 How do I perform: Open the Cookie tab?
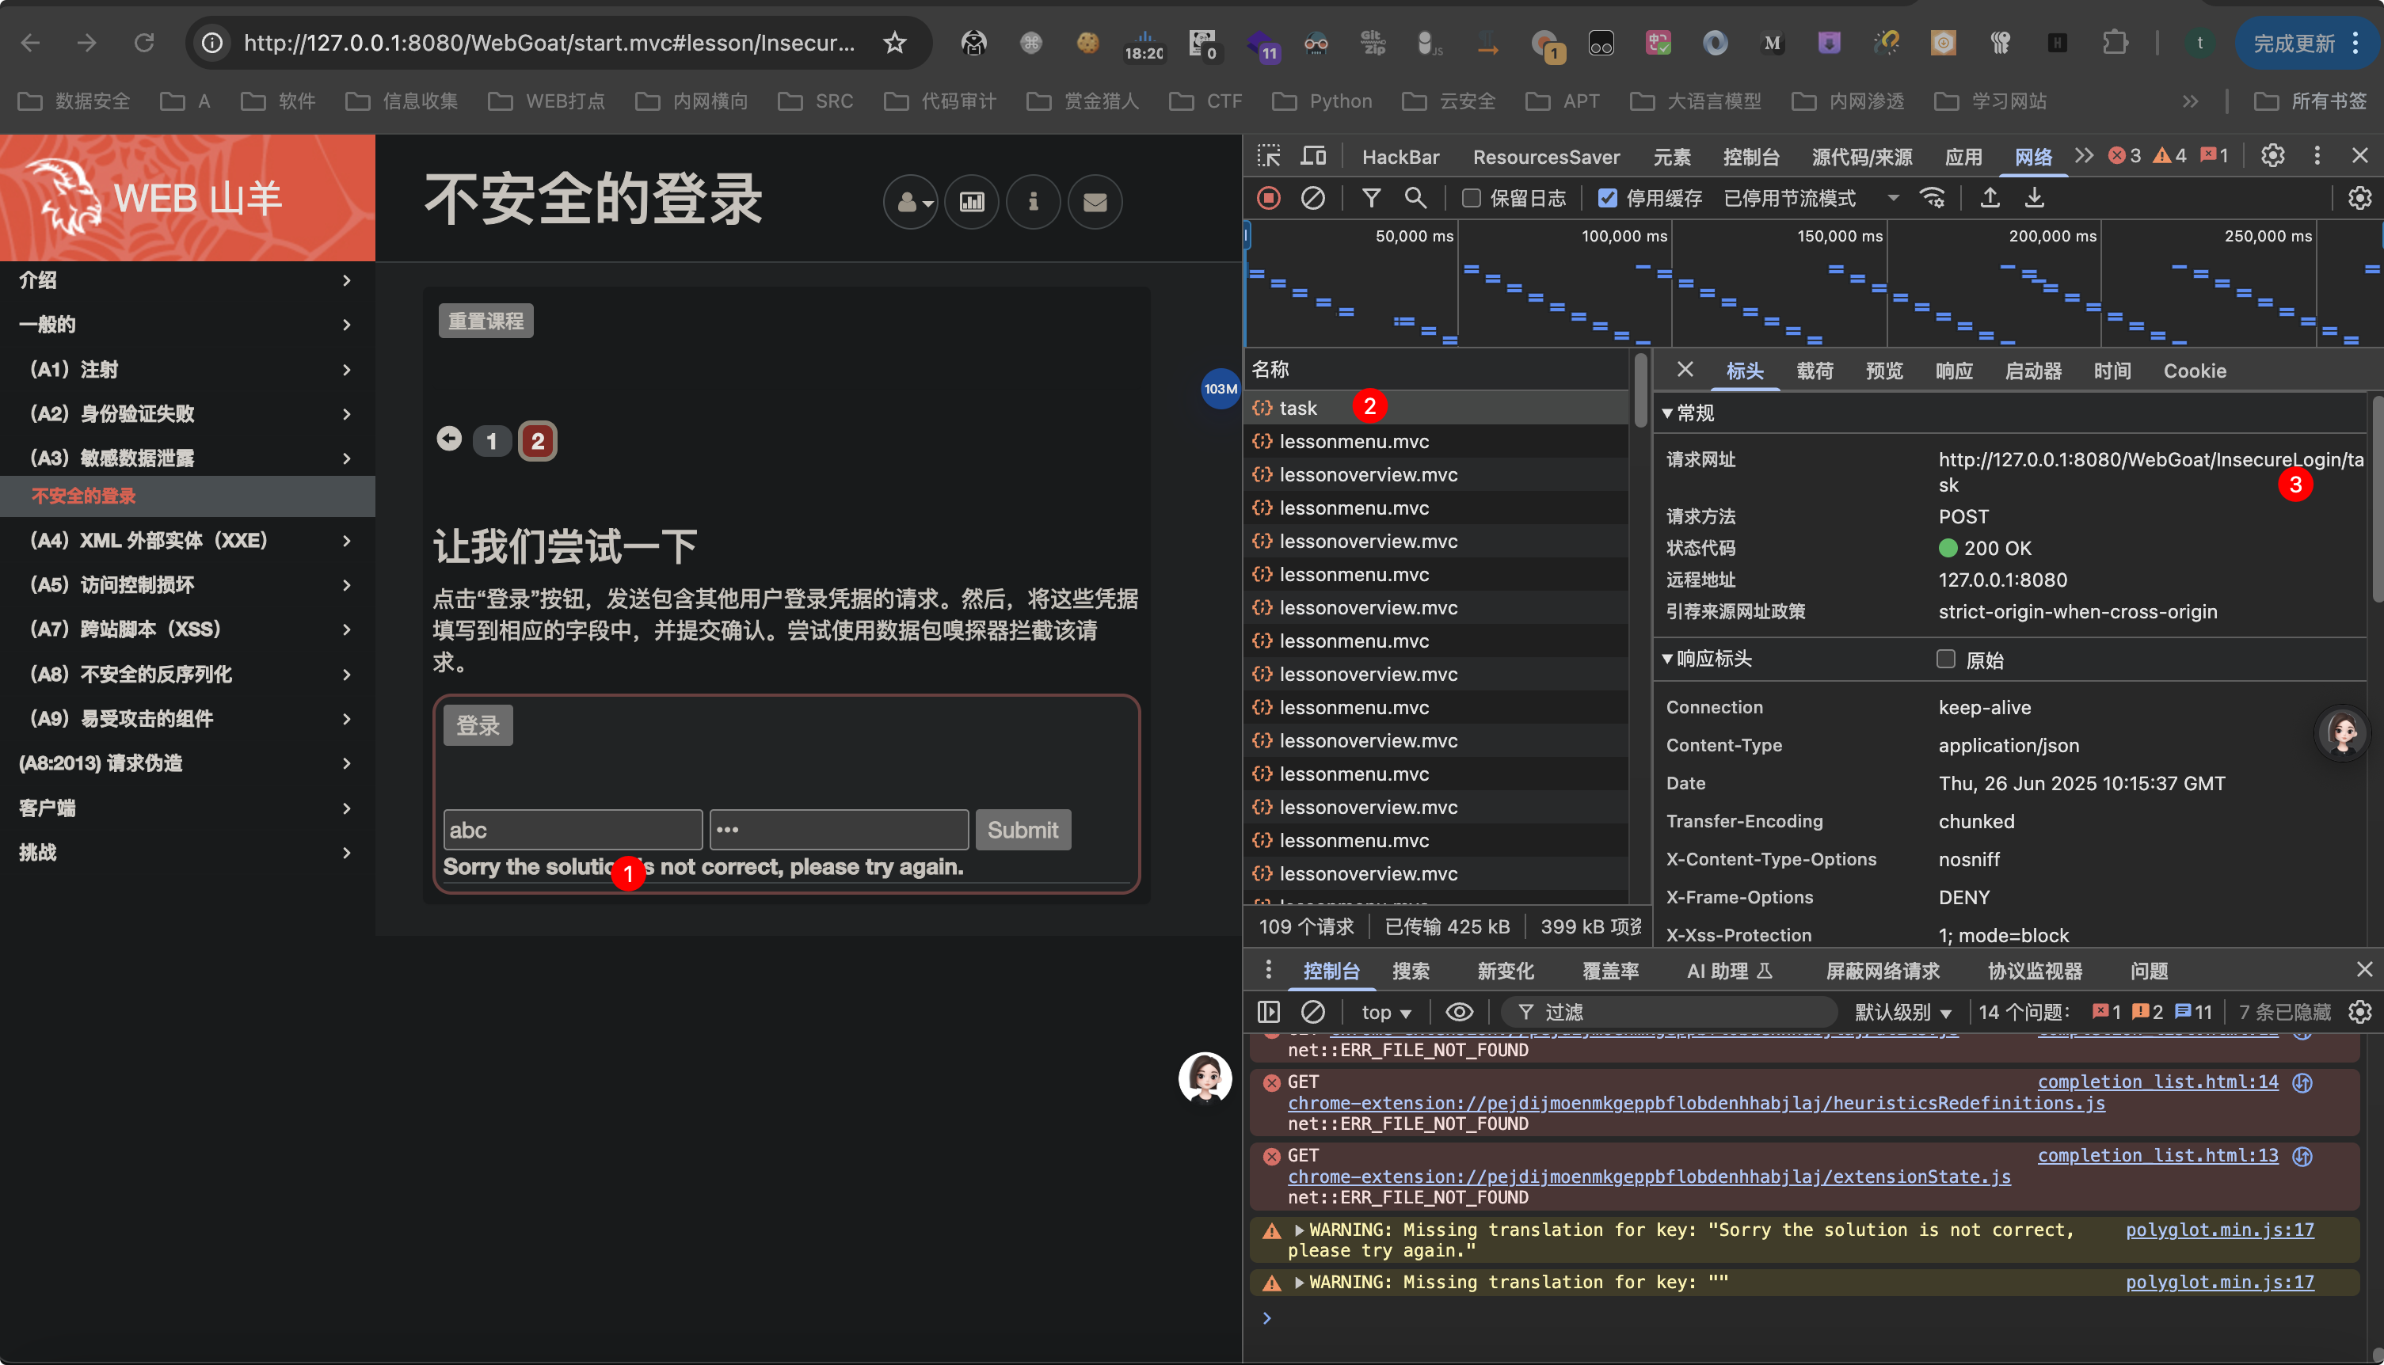click(2195, 371)
